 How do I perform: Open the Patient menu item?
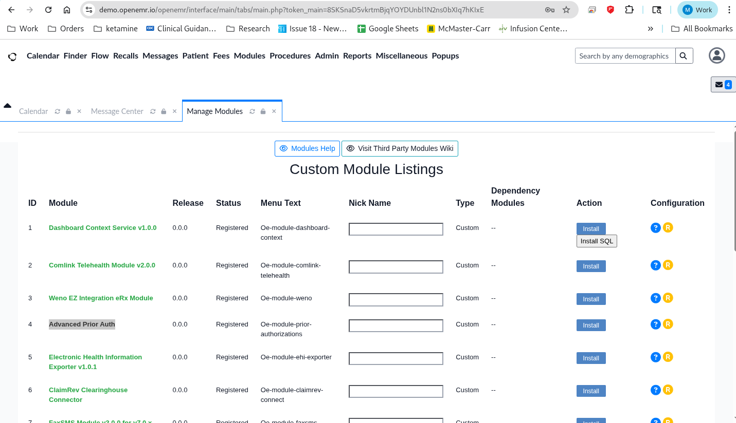[x=195, y=56]
